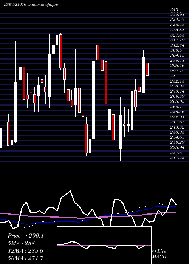
Task: Click the last red candlestick on the right
Action: coord(147,69)
